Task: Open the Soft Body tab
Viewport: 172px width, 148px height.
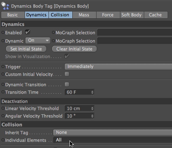Action: 132,15
